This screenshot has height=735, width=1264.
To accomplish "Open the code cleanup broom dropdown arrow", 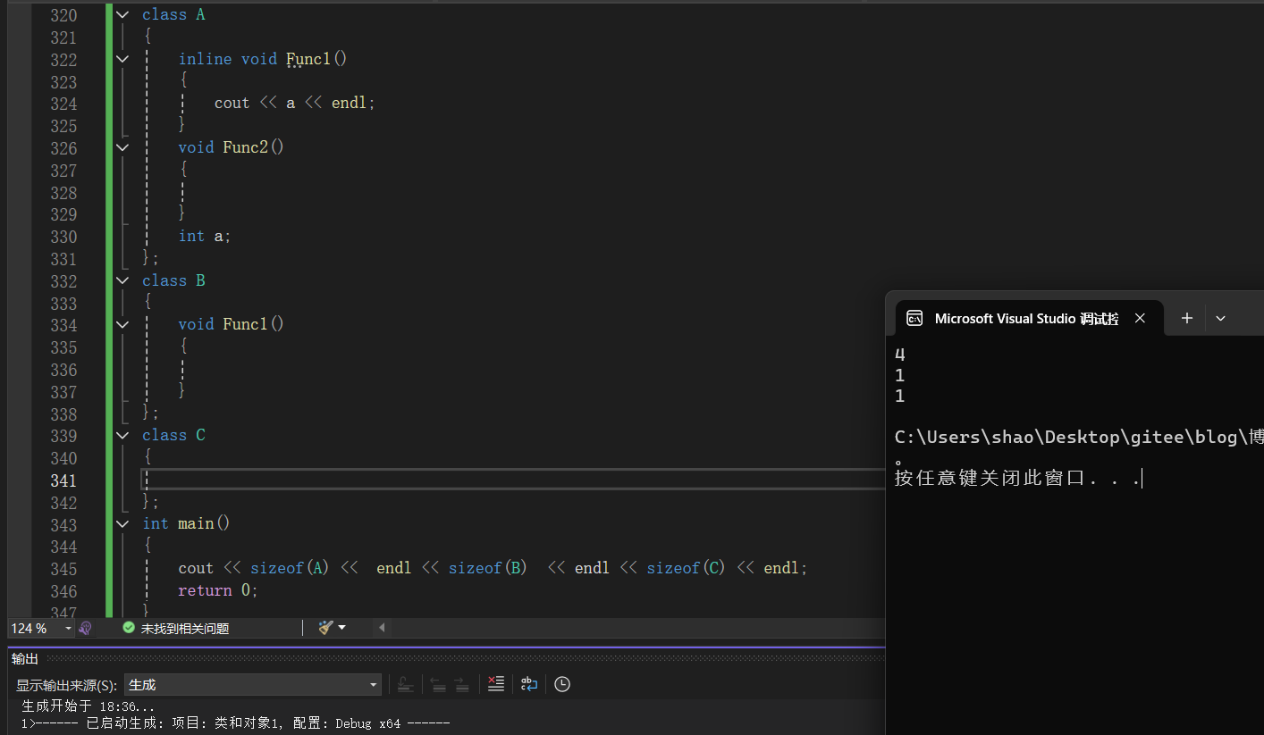I will [x=341, y=629].
